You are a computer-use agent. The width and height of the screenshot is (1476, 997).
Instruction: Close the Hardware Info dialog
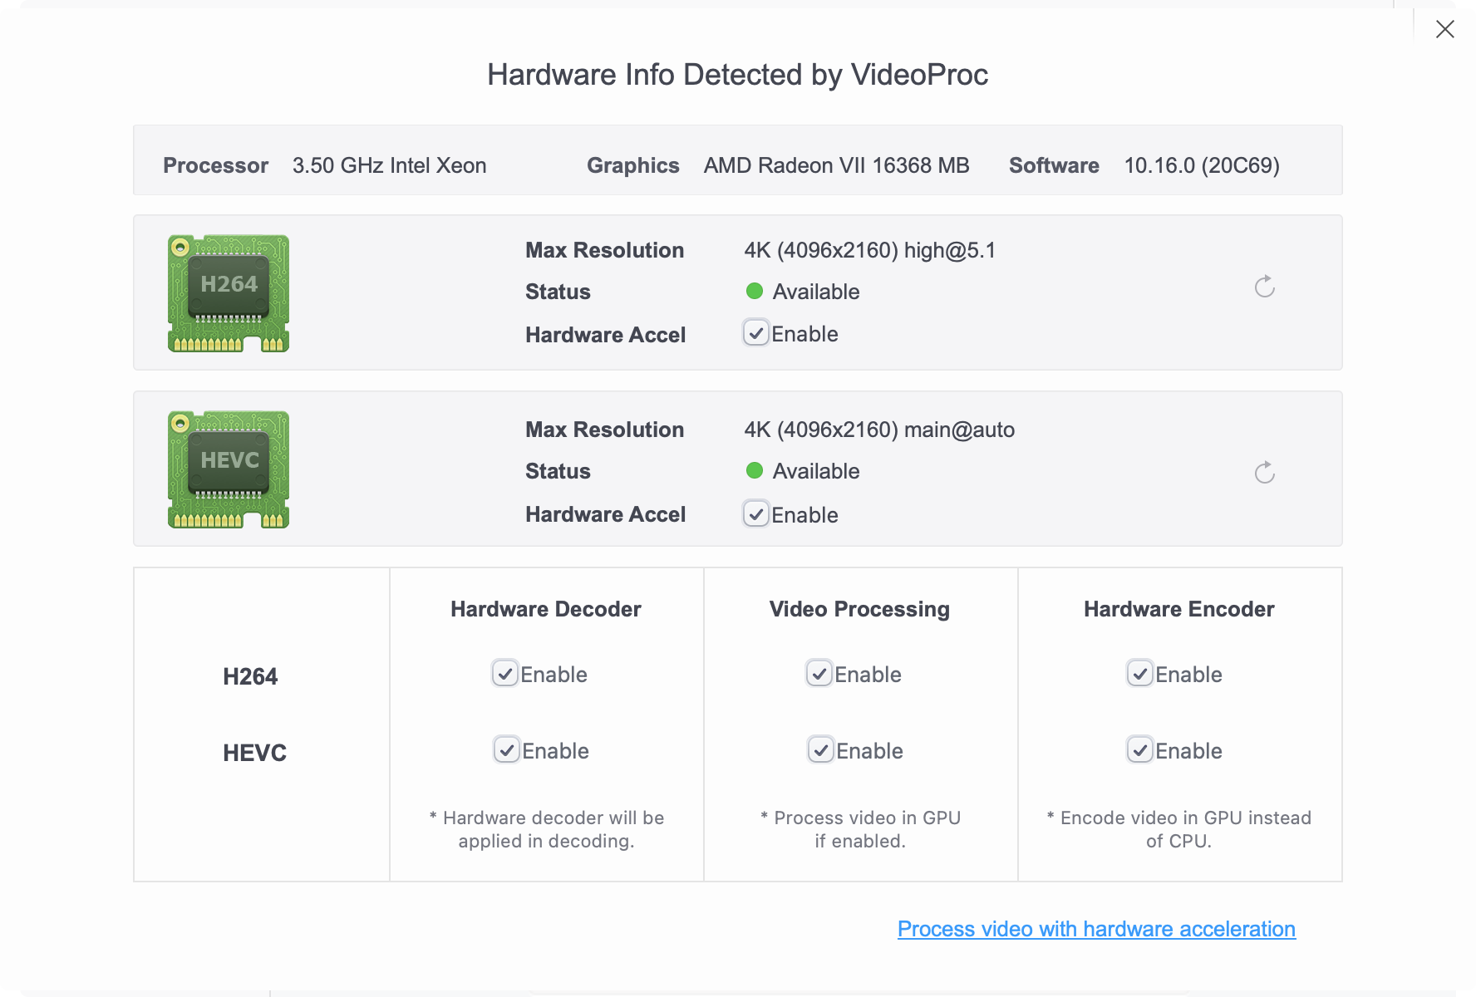1444,30
